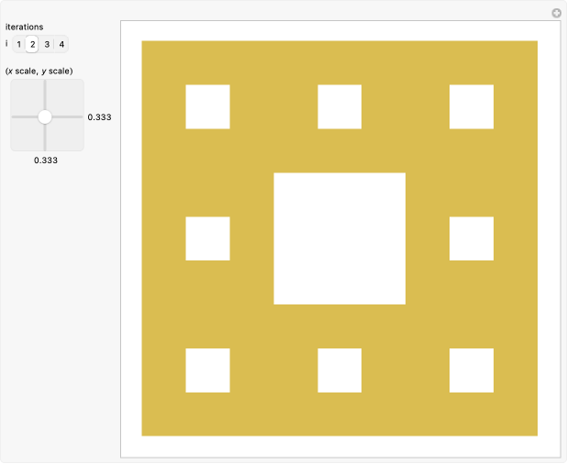Set iterations to 1
Image resolution: width=567 pixels, height=464 pixels.
click(x=18, y=44)
